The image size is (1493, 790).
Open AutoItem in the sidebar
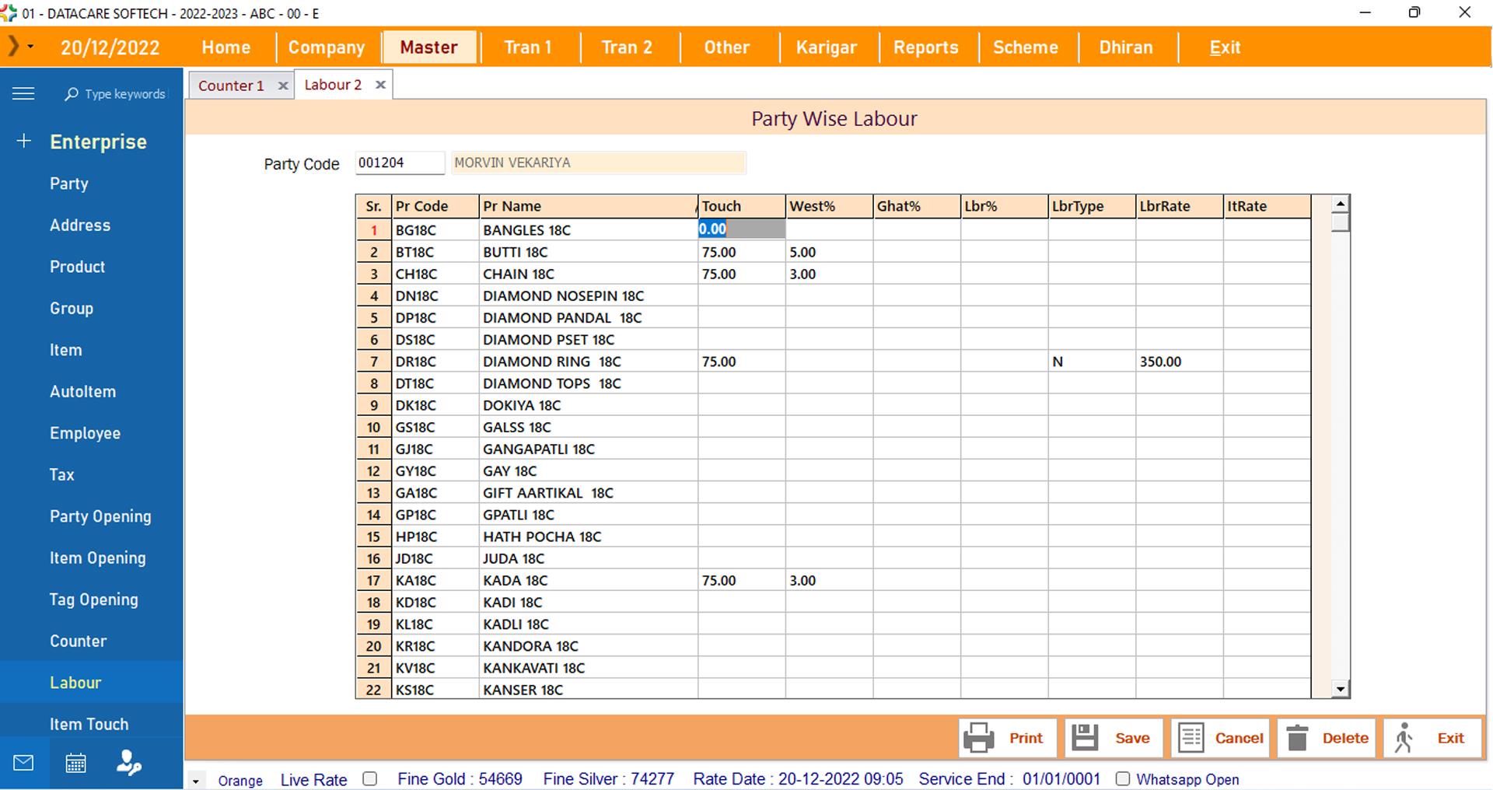pyautogui.click(x=82, y=392)
